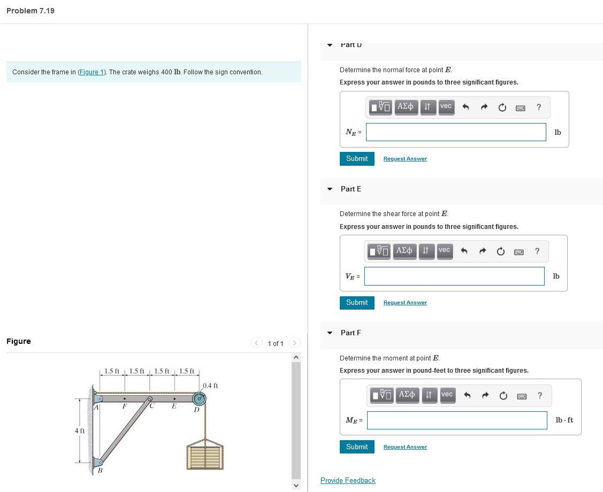This screenshot has height=492, width=603.
Task: Open the equation editor help question mark
Action: point(538,107)
